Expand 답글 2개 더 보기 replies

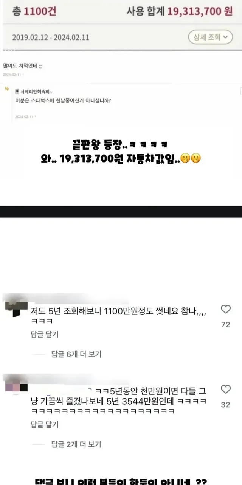point(76,444)
